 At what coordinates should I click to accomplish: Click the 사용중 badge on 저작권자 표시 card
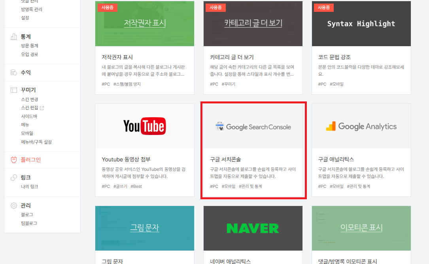[x=107, y=7]
